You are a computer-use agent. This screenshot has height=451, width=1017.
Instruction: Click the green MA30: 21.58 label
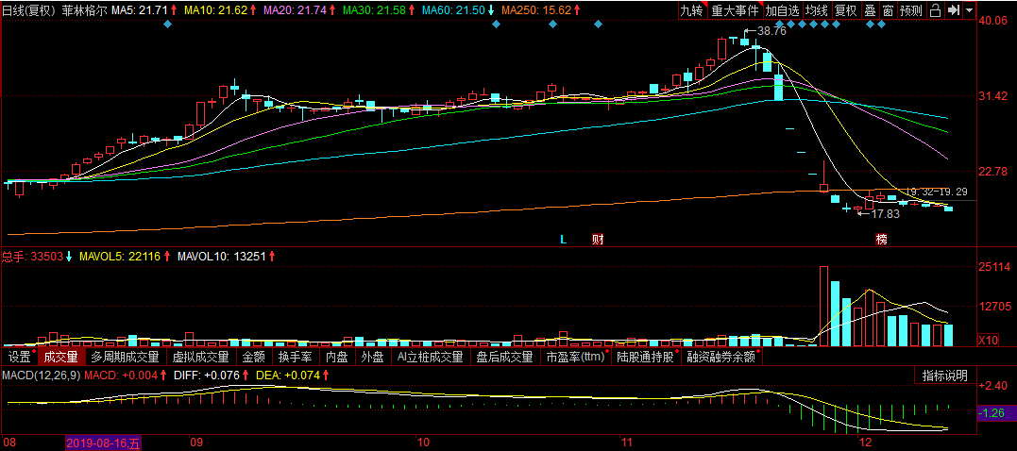pyautogui.click(x=376, y=10)
